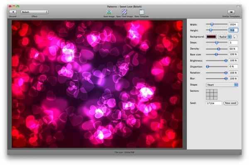Viewport: 249px width, 165px height.
Task: Click the small round button beside Radial
Action: [x=235, y=37]
